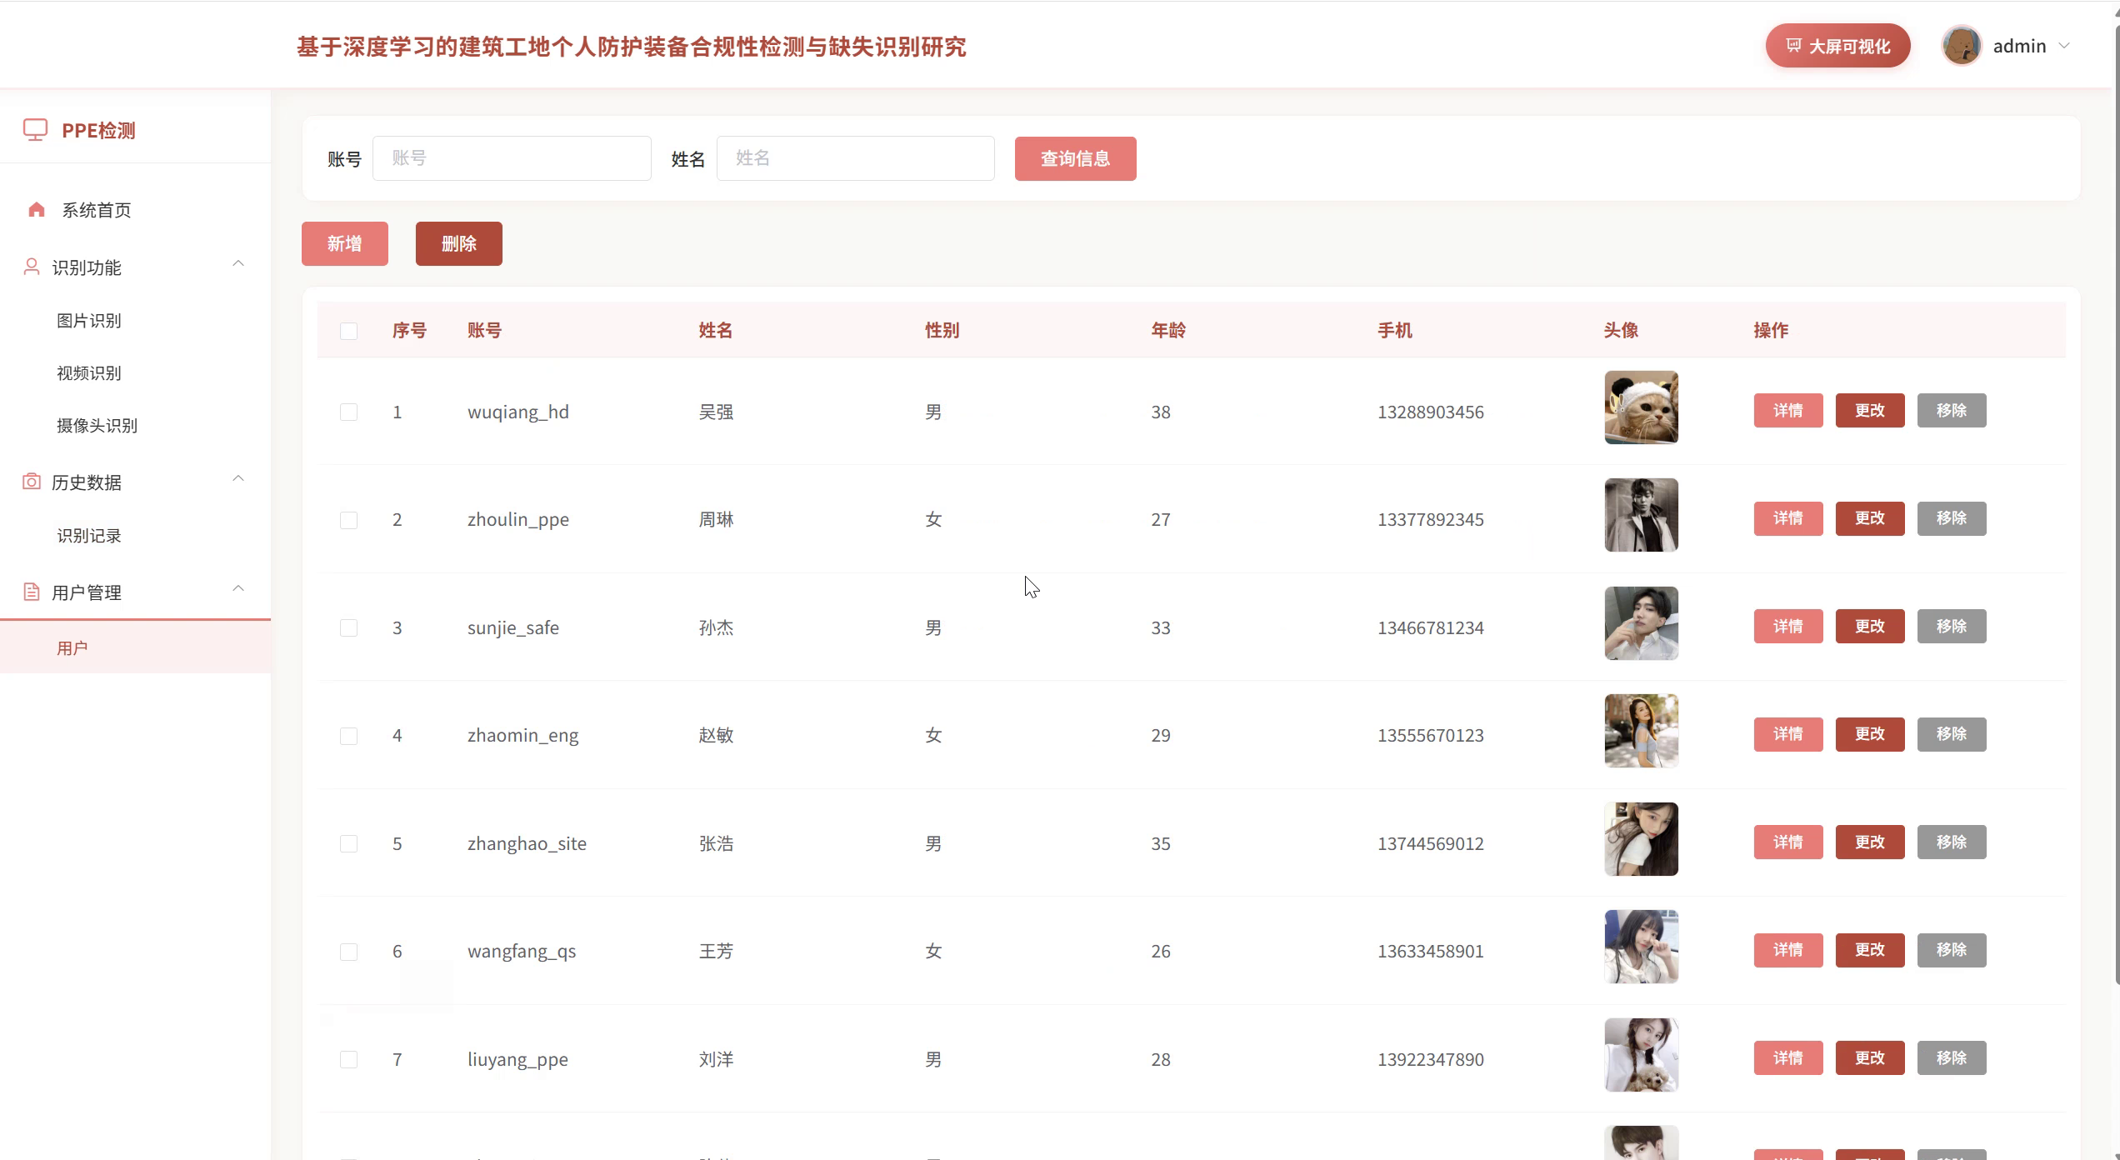
Task: Click the 查询信息 search button
Action: [1075, 158]
